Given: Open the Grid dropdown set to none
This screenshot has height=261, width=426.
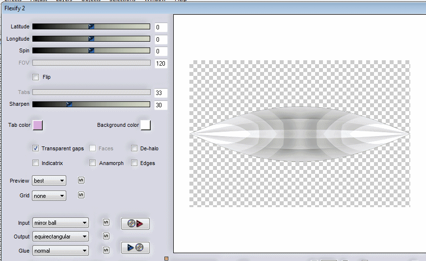Looking at the screenshot, I should click(x=49, y=196).
